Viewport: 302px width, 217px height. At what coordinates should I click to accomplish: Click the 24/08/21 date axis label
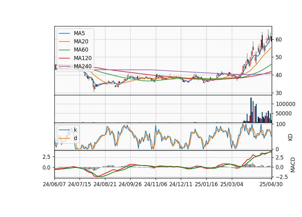105,184
